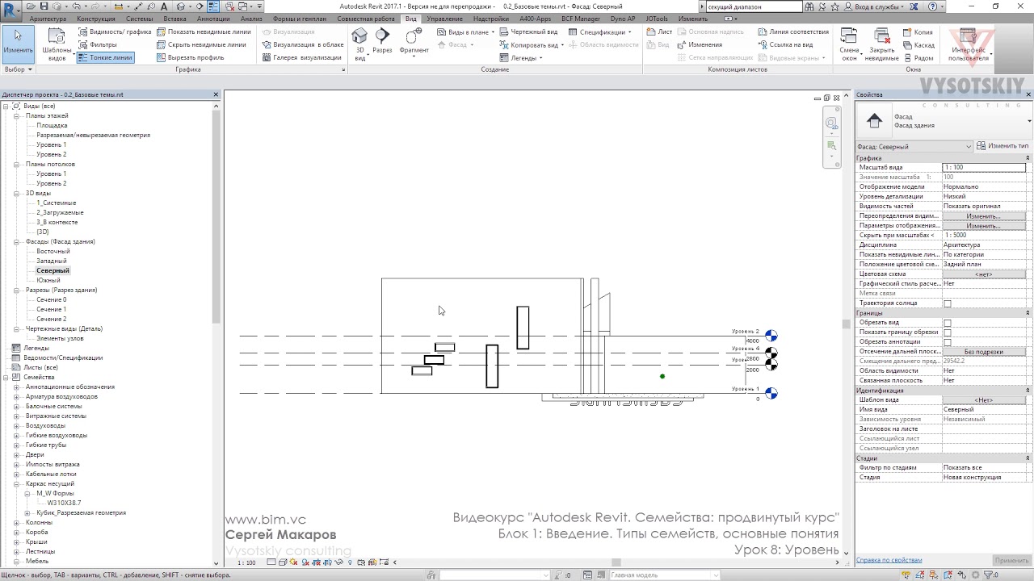
Task: Enable Показать границу обрезки checkbox
Action: (948, 332)
